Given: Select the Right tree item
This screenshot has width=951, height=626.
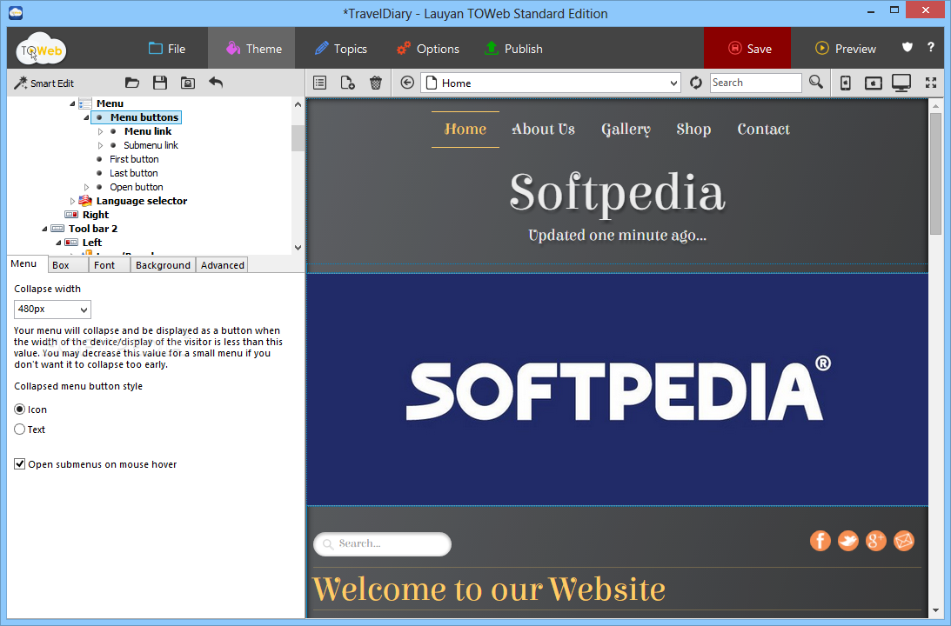Looking at the screenshot, I should [x=96, y=215].
